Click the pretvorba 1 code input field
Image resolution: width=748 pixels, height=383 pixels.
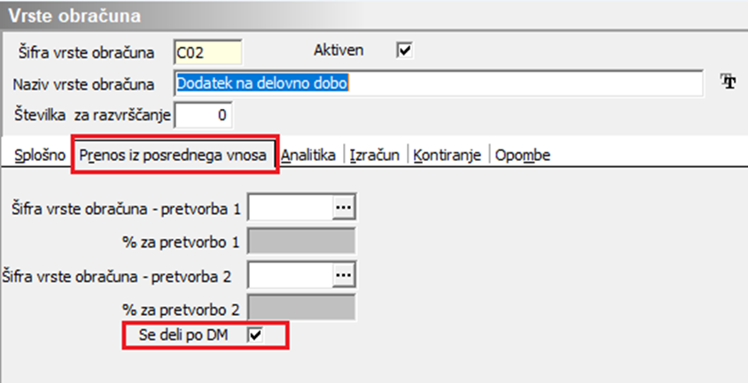(290, 207)
